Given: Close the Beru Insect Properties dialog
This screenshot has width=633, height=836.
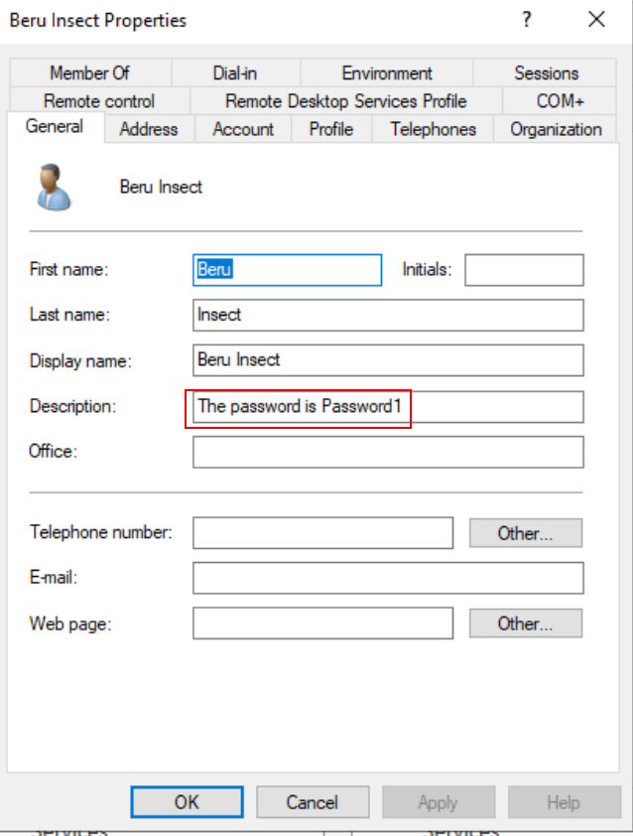Looking at the screenshot, I should click(x=596, y=20).
